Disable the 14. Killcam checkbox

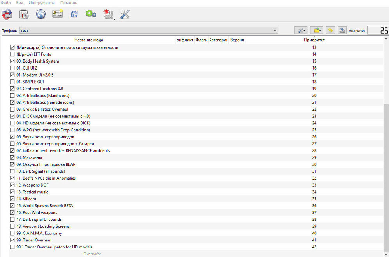(12, 199)
